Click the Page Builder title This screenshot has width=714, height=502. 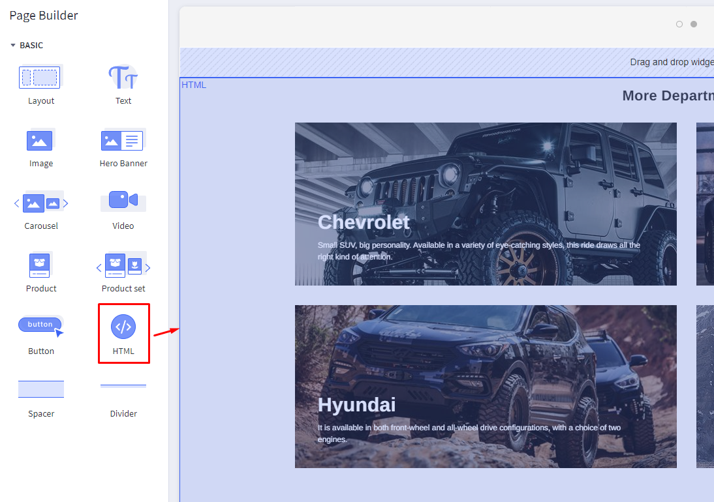point(44,16)
